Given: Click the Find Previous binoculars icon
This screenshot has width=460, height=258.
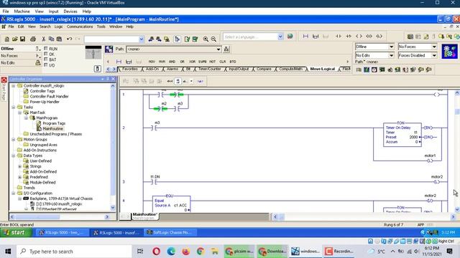Looking at the screenshot, I should (151, 39).
